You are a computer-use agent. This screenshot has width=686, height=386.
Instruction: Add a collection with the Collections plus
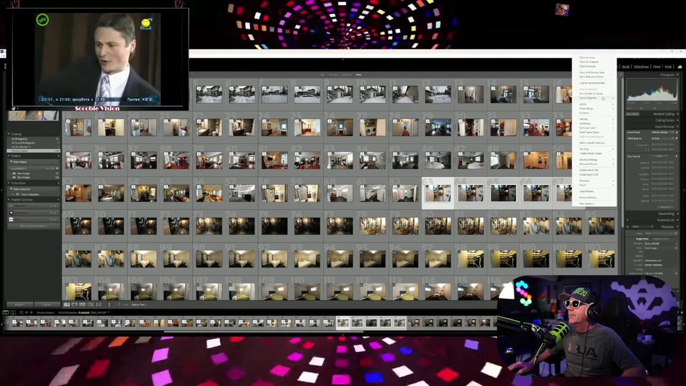point(58,183)
